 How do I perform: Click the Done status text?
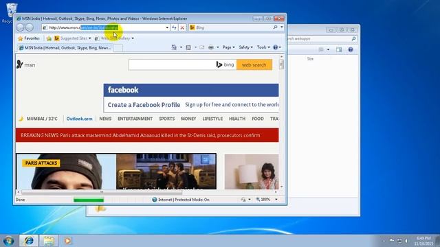tap(20, 200)
